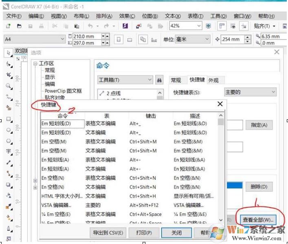Screen dimensions: 288x244
Task: Select 显示 in options tree
Action: (x=50, y=77)
